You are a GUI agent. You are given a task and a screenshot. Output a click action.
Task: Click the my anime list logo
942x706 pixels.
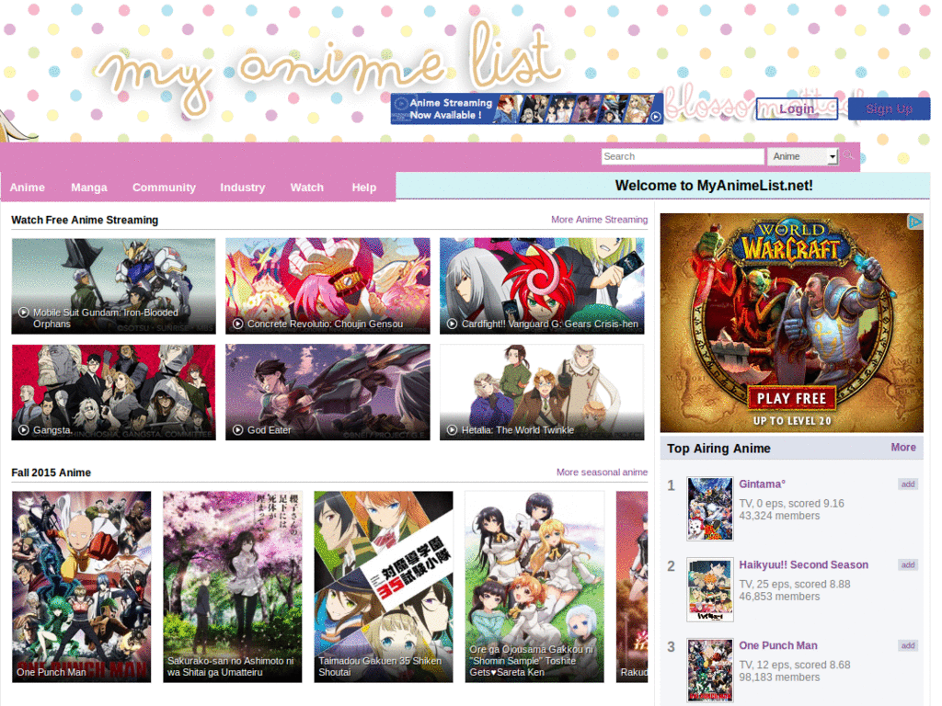coord(329,69)
